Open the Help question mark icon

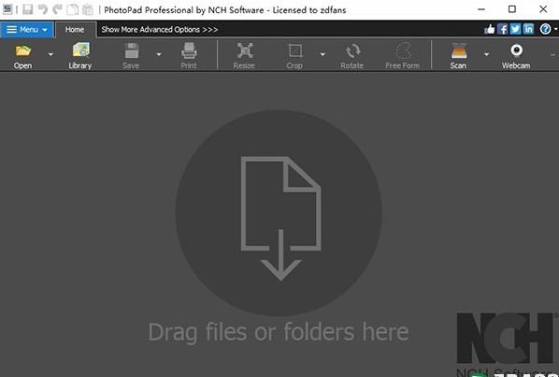coord(546,29)
